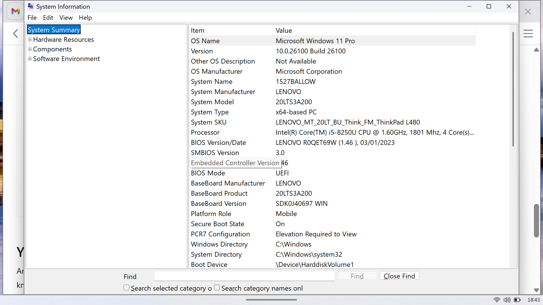
Task: Click the Close Find button
Action: pos(399,276)
